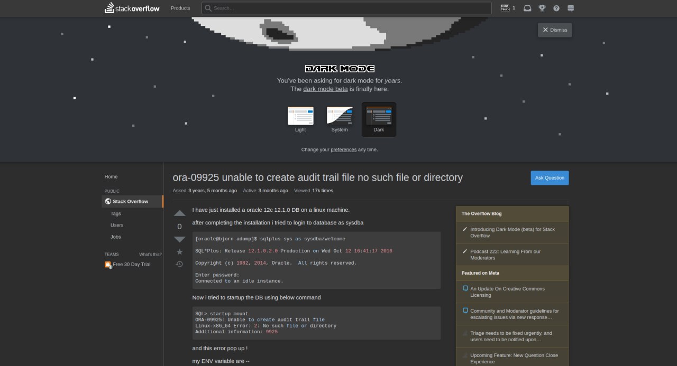677x366 pixels.
Task: Click the Viewed 17k times text
Action: click(x=314, y=191)
